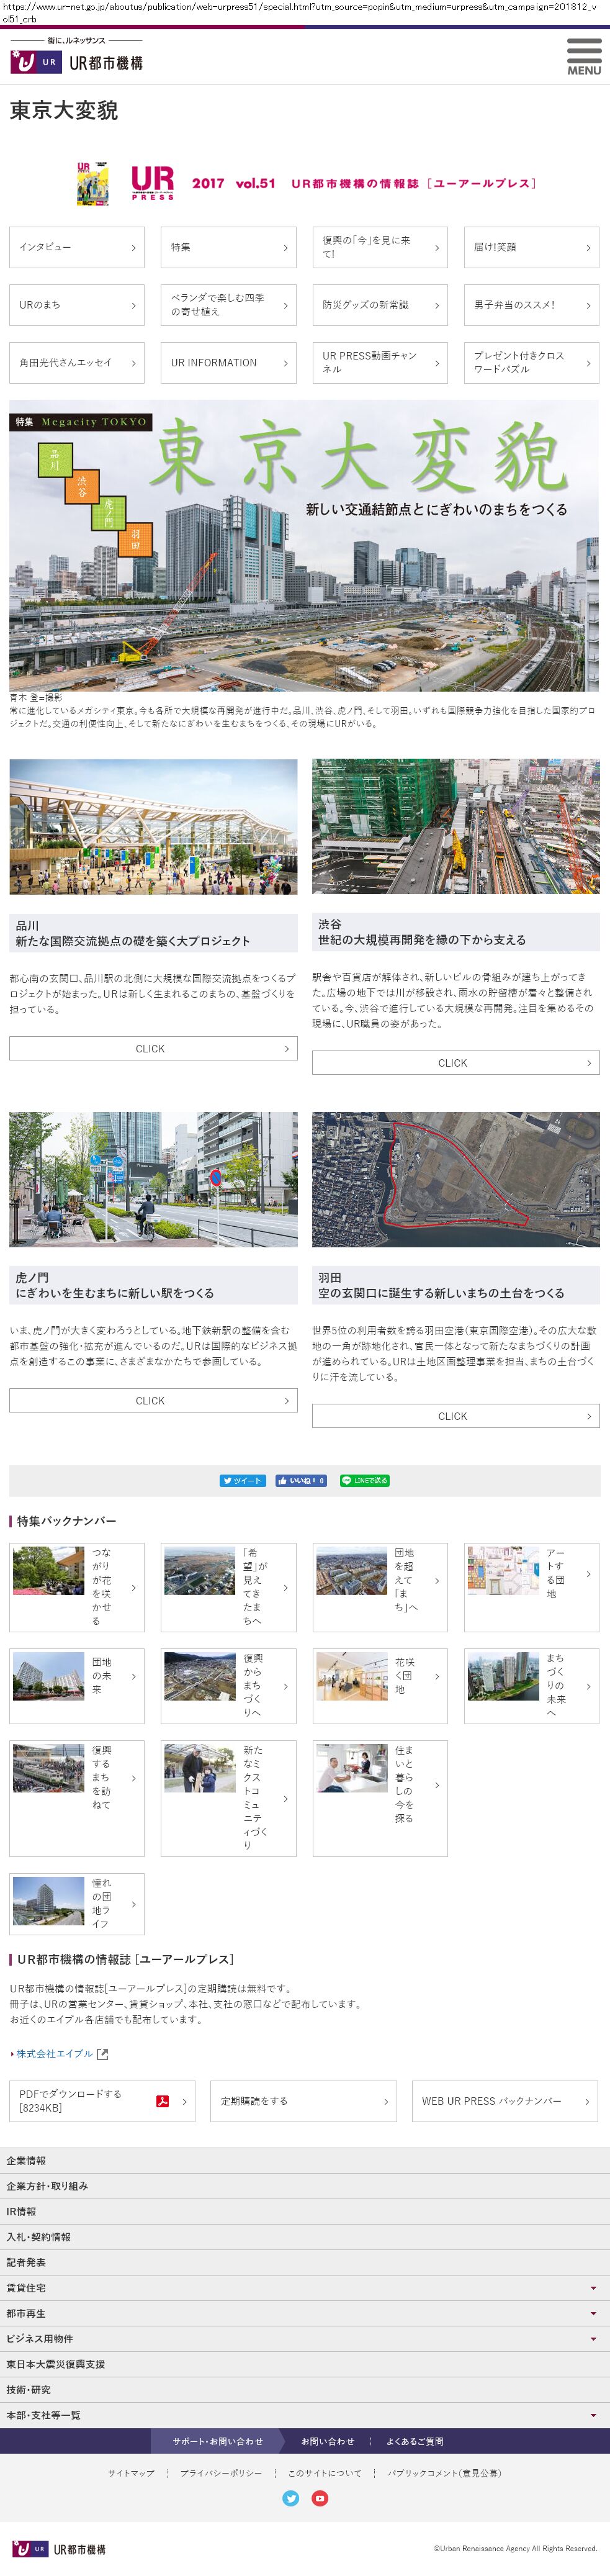Open the プライバシーポリシー footer link
This screenshot has width=610, height=2576.
221,2472
